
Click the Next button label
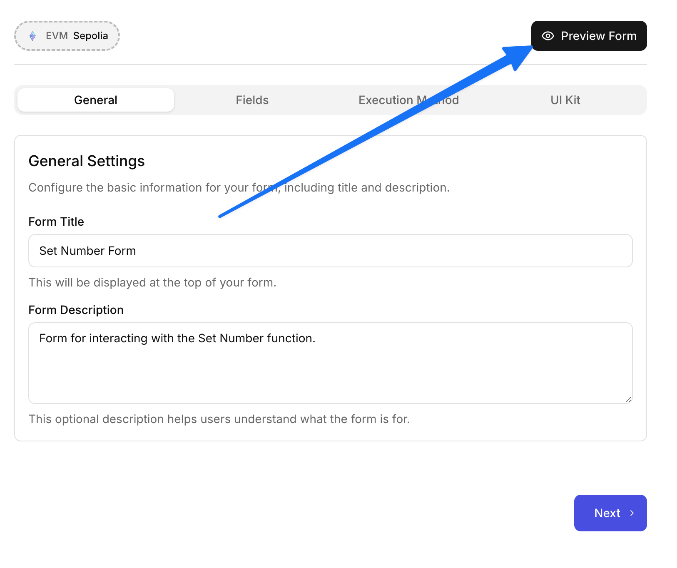(x=607, y=513)
